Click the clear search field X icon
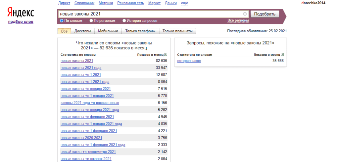Screen dimensions: 339x162 [245, 14]
